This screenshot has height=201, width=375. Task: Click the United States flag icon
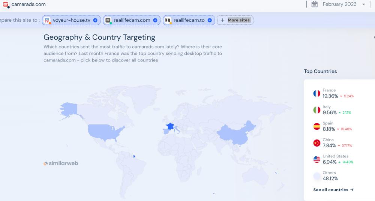pyautogui.click(x=317, y=159)
